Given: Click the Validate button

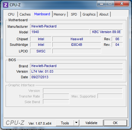Looking at the screenshot, I should (x=91, y=123).
